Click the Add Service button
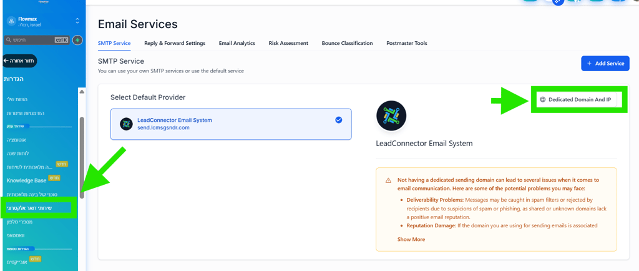The width and height of the screenshot is (639, 271). pyautogui.click(x=605, y=63)
